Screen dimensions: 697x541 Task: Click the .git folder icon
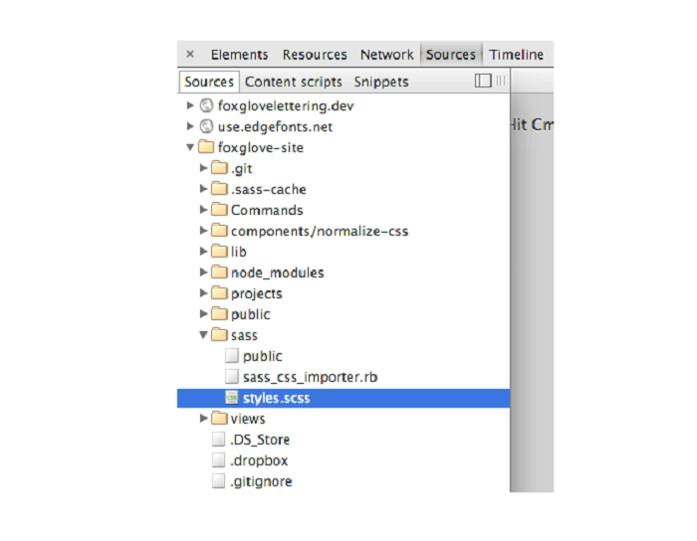pos(219,169)
